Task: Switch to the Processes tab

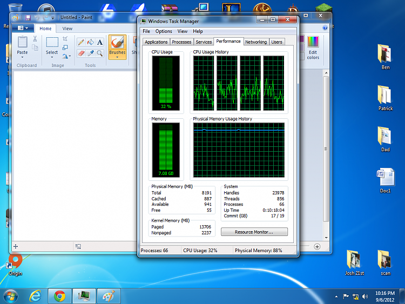Action: coord(181,42)
